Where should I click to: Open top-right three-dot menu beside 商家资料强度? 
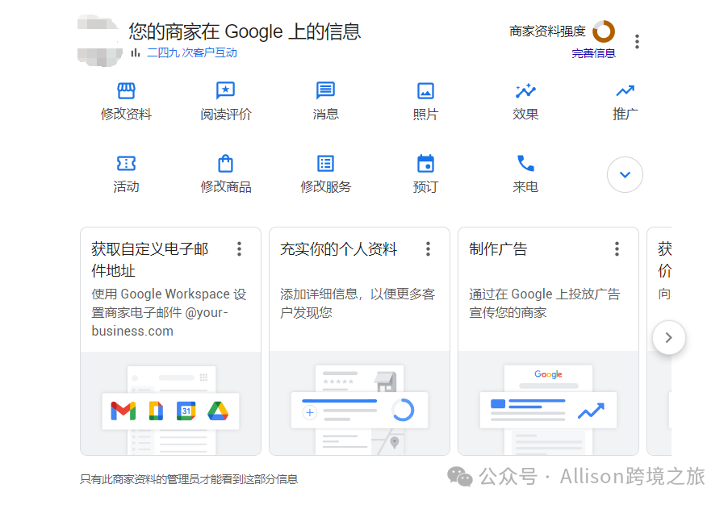coord(637,41)
